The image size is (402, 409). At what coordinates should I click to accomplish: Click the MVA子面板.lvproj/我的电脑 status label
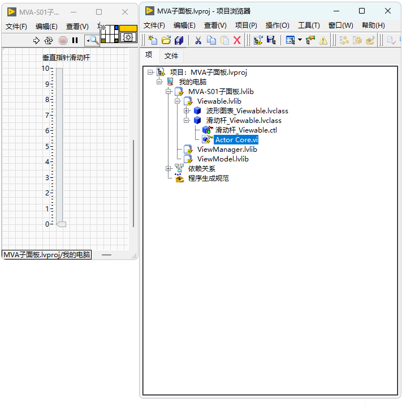[x=47, y=255]
